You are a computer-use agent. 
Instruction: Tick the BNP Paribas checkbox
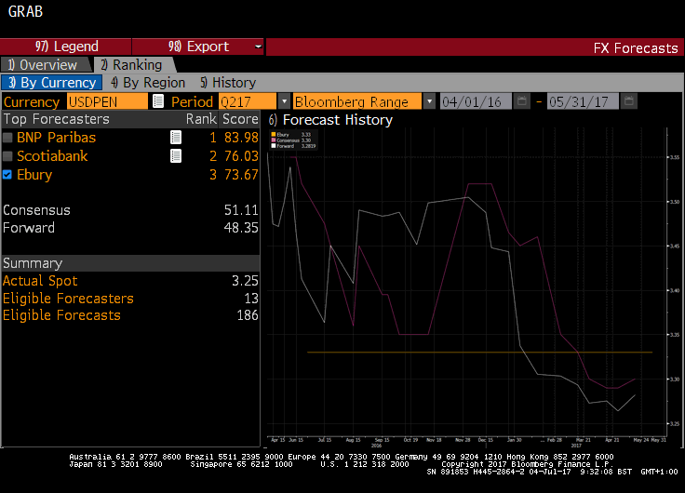coord(7,138)
